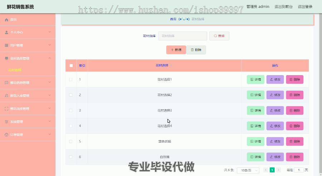
Task: Check the box for row 蓝色妖姬
Action: 70,142
